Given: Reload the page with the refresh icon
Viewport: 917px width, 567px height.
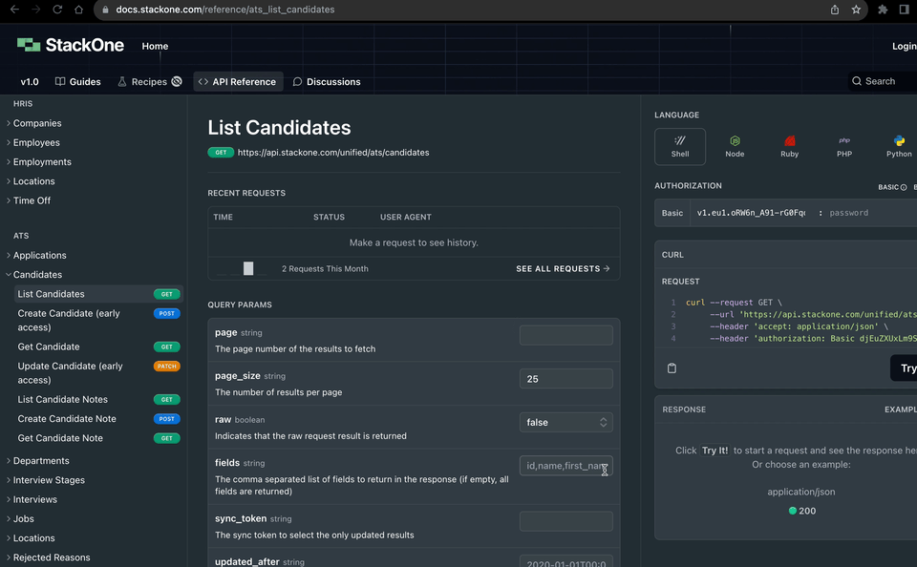Looking at the screenshot, I should click(57, 10).
